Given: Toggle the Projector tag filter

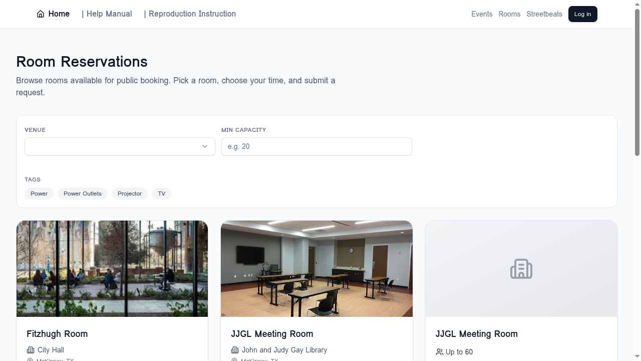Looking at the screenshot, I should click(130, 194).
